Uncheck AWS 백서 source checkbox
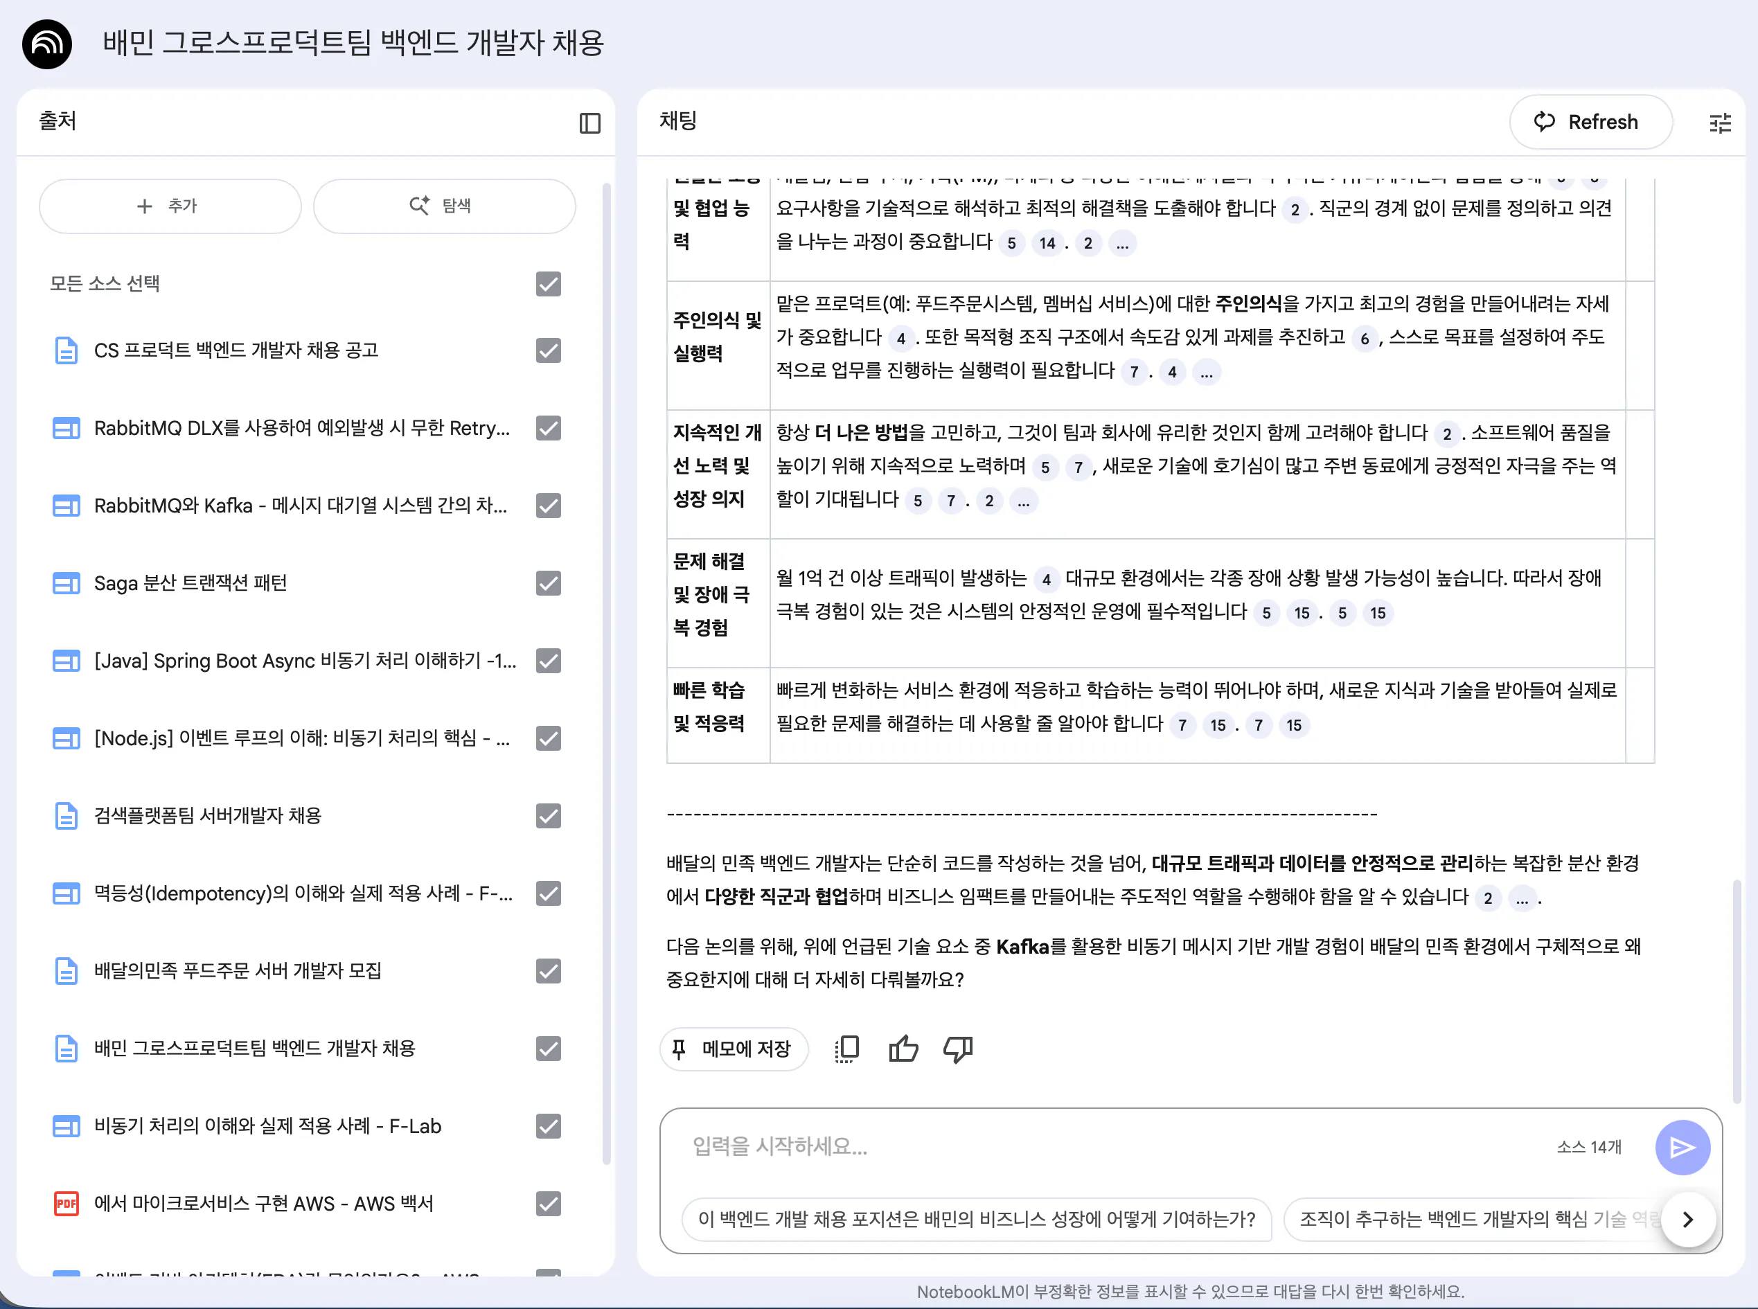 pos(548,1204)
